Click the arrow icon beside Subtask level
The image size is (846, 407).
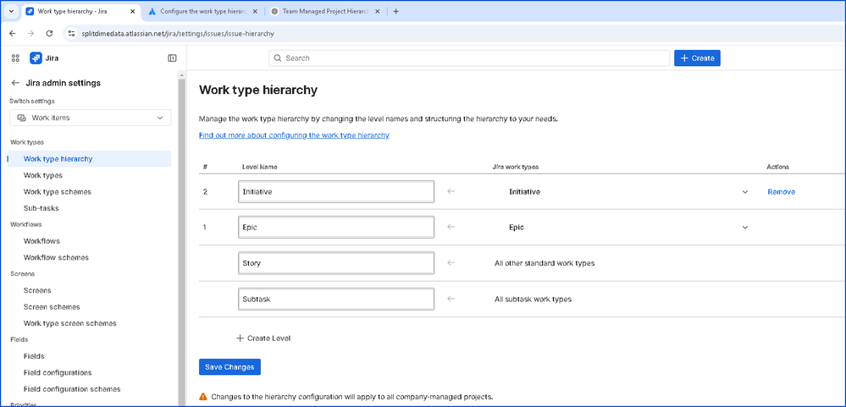451,299
